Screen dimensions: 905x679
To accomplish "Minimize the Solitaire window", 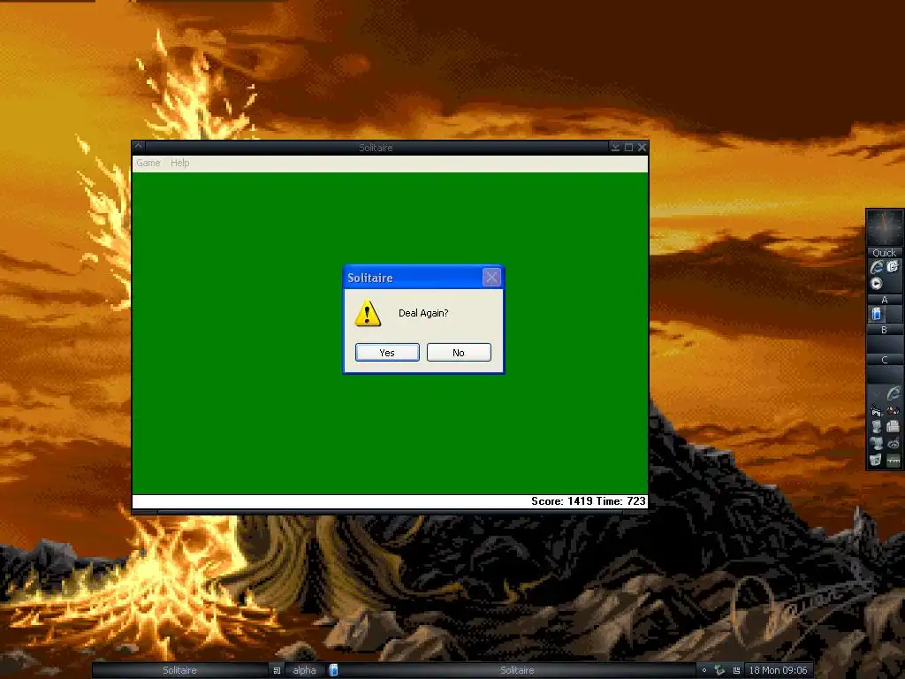I will coord(615,148).
